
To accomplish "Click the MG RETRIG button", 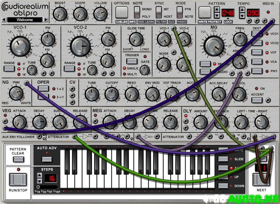I will click(205, 64).
